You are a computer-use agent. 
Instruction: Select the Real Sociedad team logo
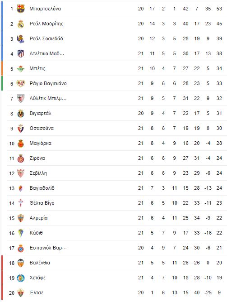(x=21, y=39)
